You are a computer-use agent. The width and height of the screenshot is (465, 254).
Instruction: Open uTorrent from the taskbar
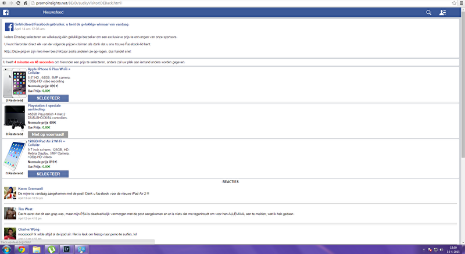pyautogui.click(x=52, y=249)
